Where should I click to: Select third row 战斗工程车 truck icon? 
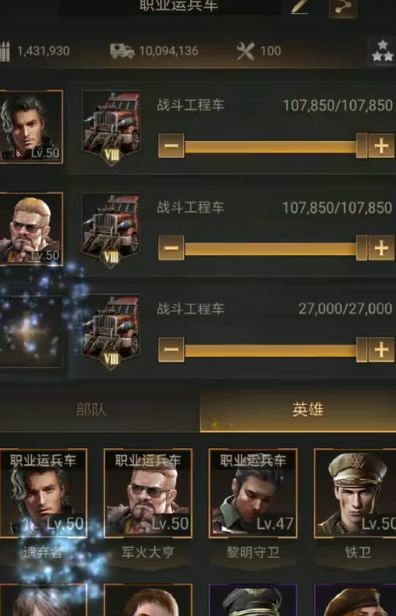111,332
